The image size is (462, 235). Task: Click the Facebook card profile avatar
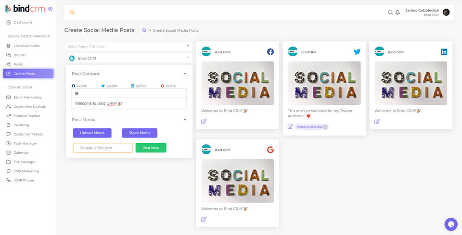[206, 51]
